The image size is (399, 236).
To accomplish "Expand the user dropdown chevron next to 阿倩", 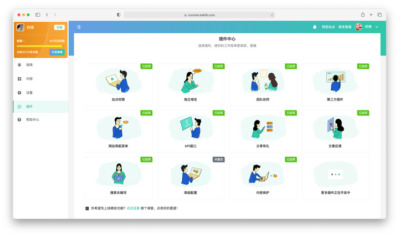I will click(377, 27).
